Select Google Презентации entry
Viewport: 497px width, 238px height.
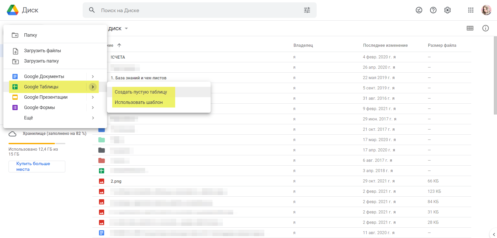click(x=55, y=97)
